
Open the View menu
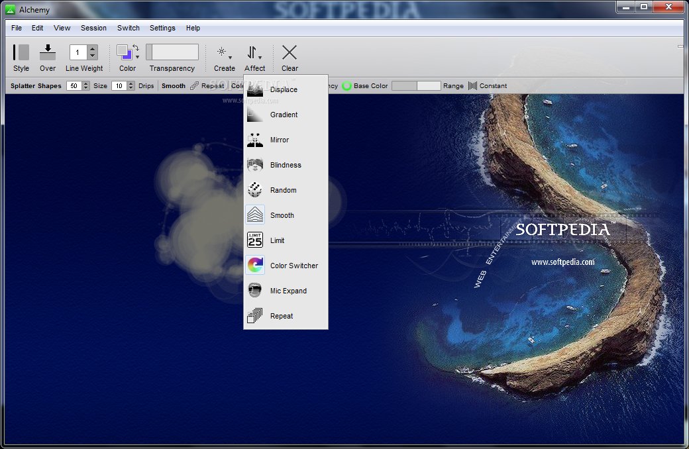(62, 28)
